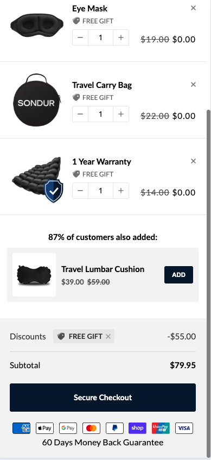Image resolution: width=211 pixels, height=460 pixels.
Task: Click the cart vertical scrollbar
Action: click(x=209, y=282)
